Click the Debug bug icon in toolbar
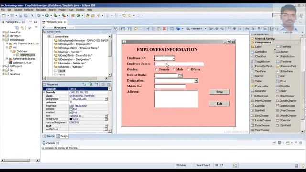The image size is (306, 172). [x=39, y=15]
